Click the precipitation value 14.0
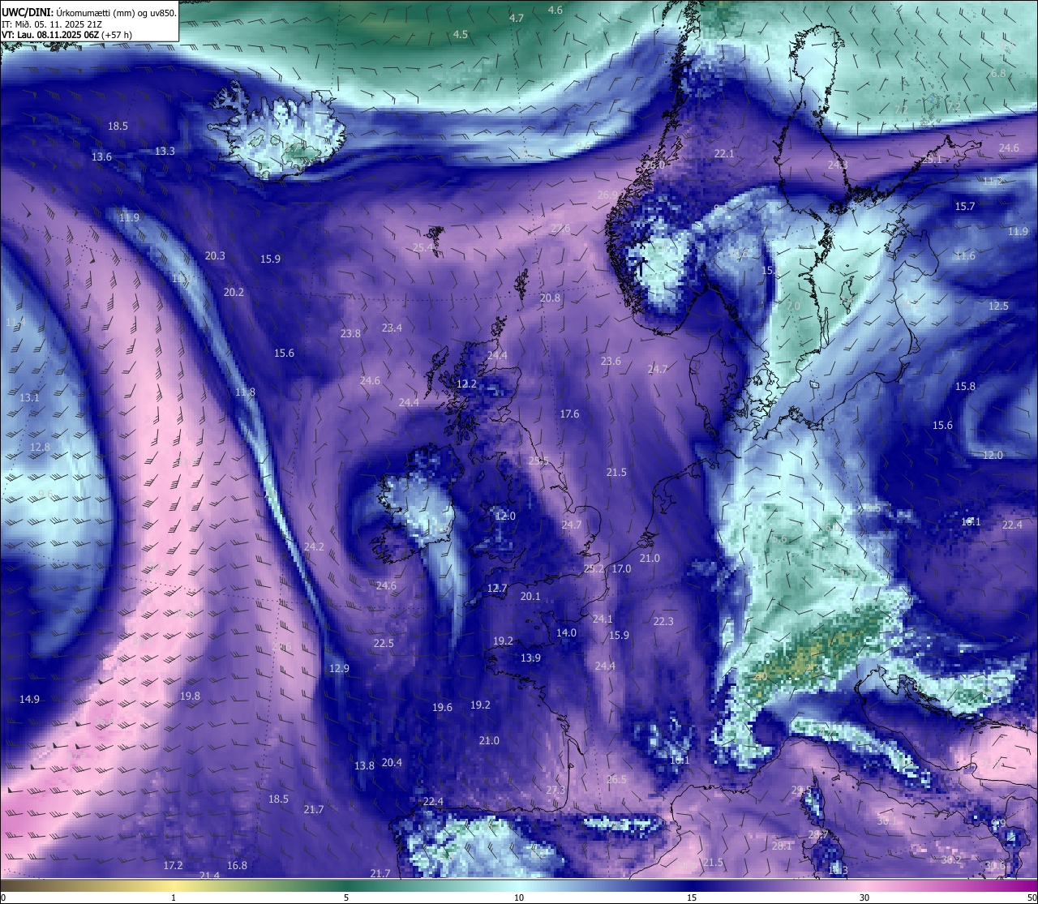Image resolution: width=1038 pixels, height=904 pixels. pyautogui.click(x=566, y=632)
